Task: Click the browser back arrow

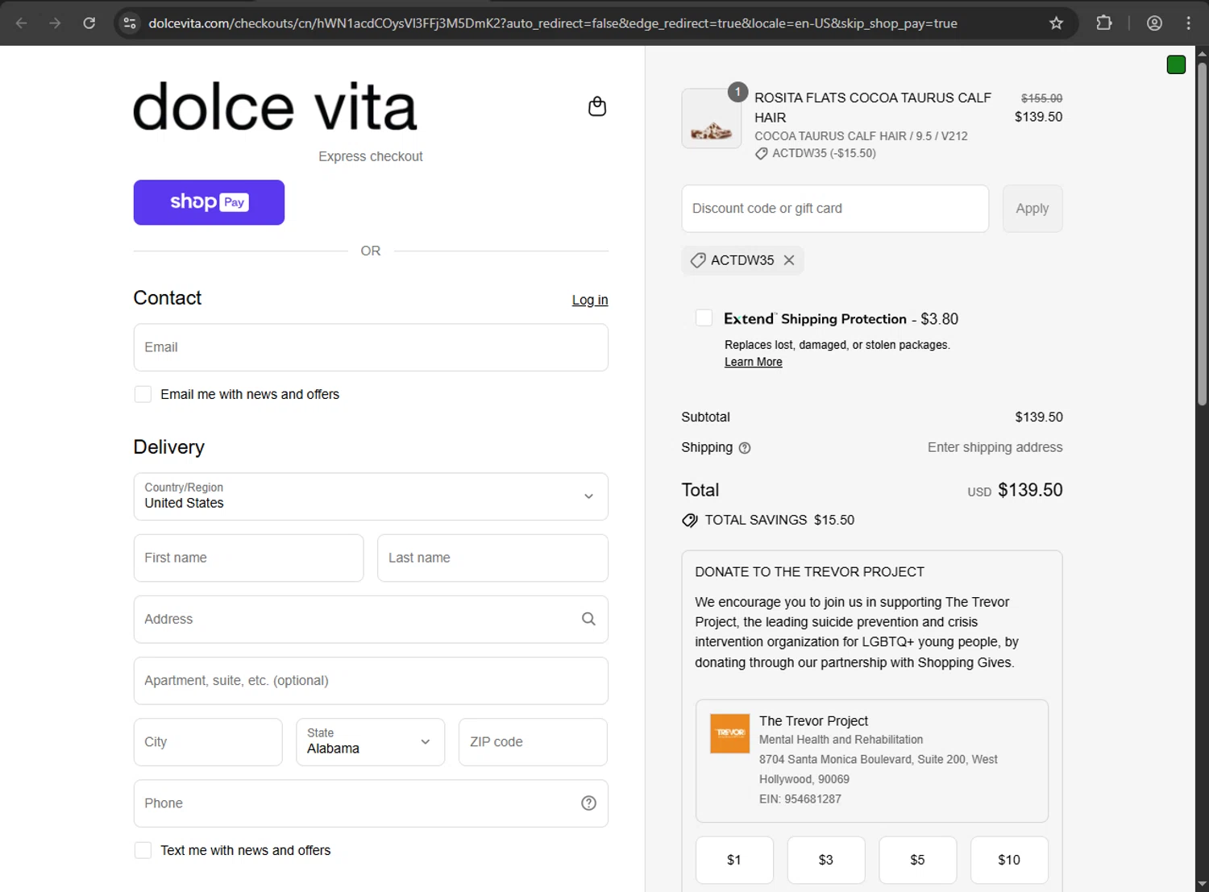Action: tap(22, 23)
